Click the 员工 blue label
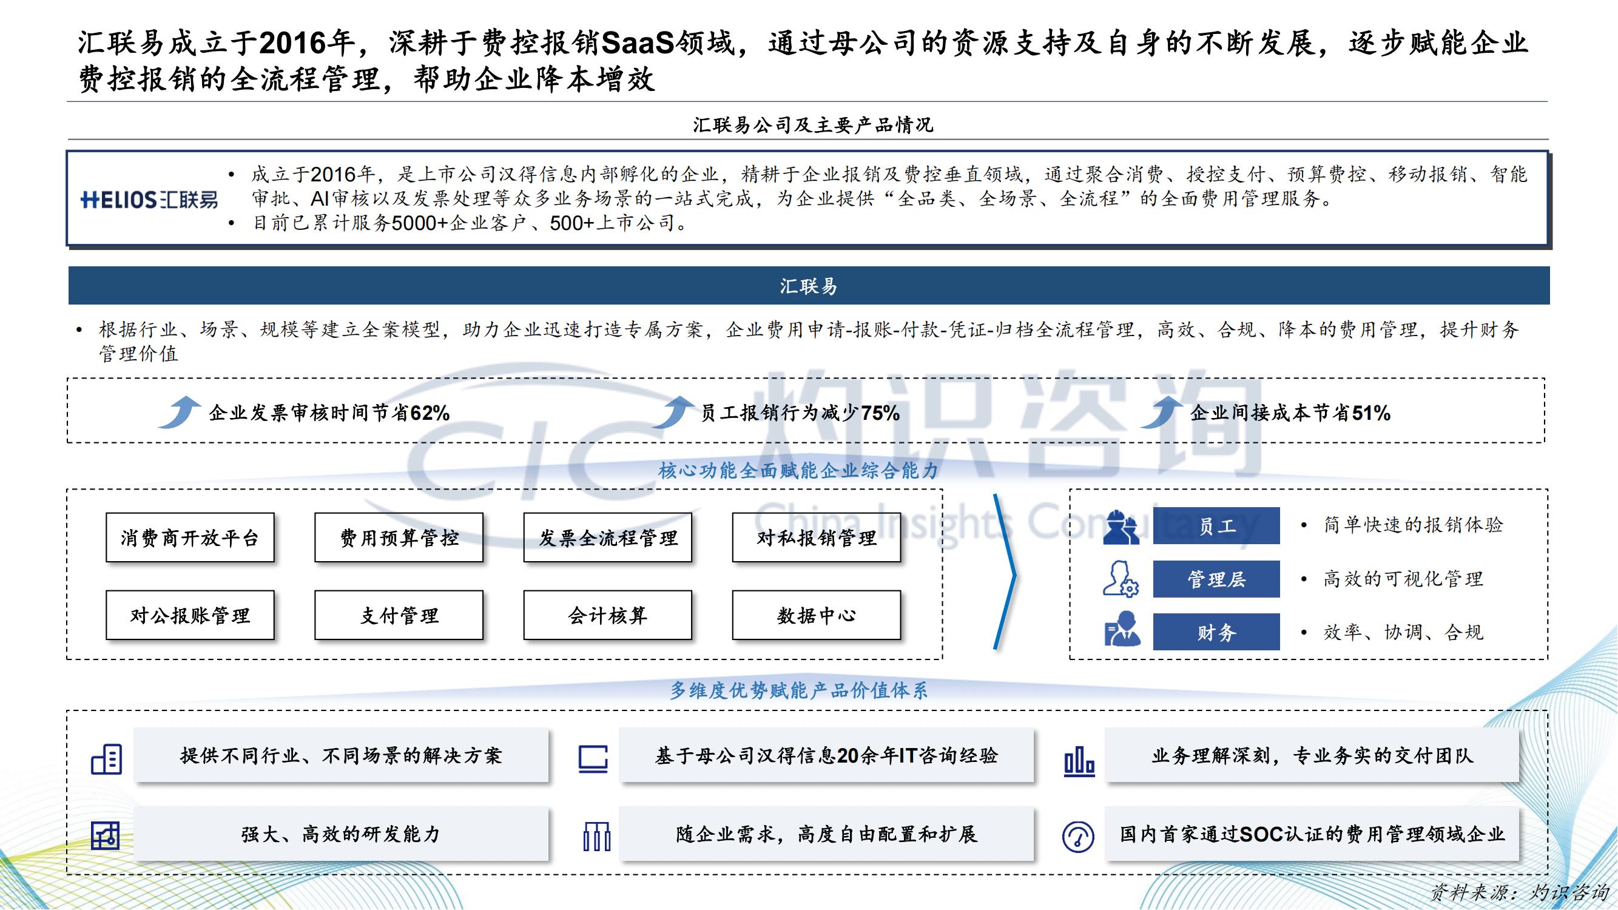This screenshot has height=910, width=1618. coord(1216,525)
